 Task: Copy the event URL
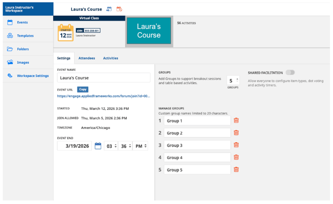(82, 89)
